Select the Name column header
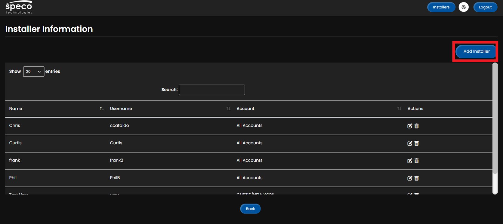 click(x=16, y=109)
